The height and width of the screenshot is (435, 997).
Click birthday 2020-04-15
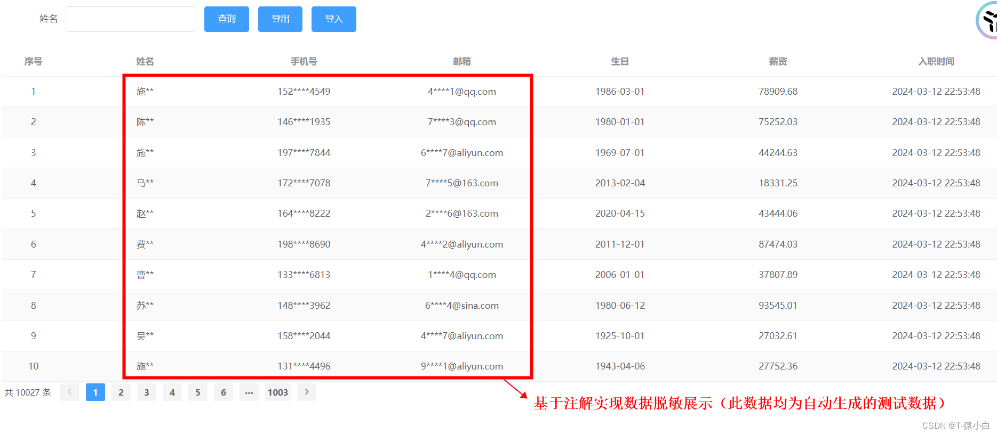[x=620, y=214]
